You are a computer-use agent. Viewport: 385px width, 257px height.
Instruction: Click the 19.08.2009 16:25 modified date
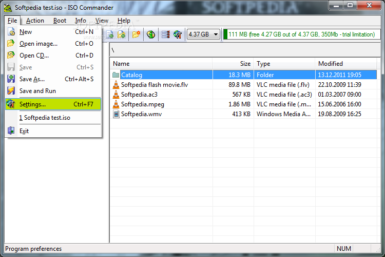339,114
